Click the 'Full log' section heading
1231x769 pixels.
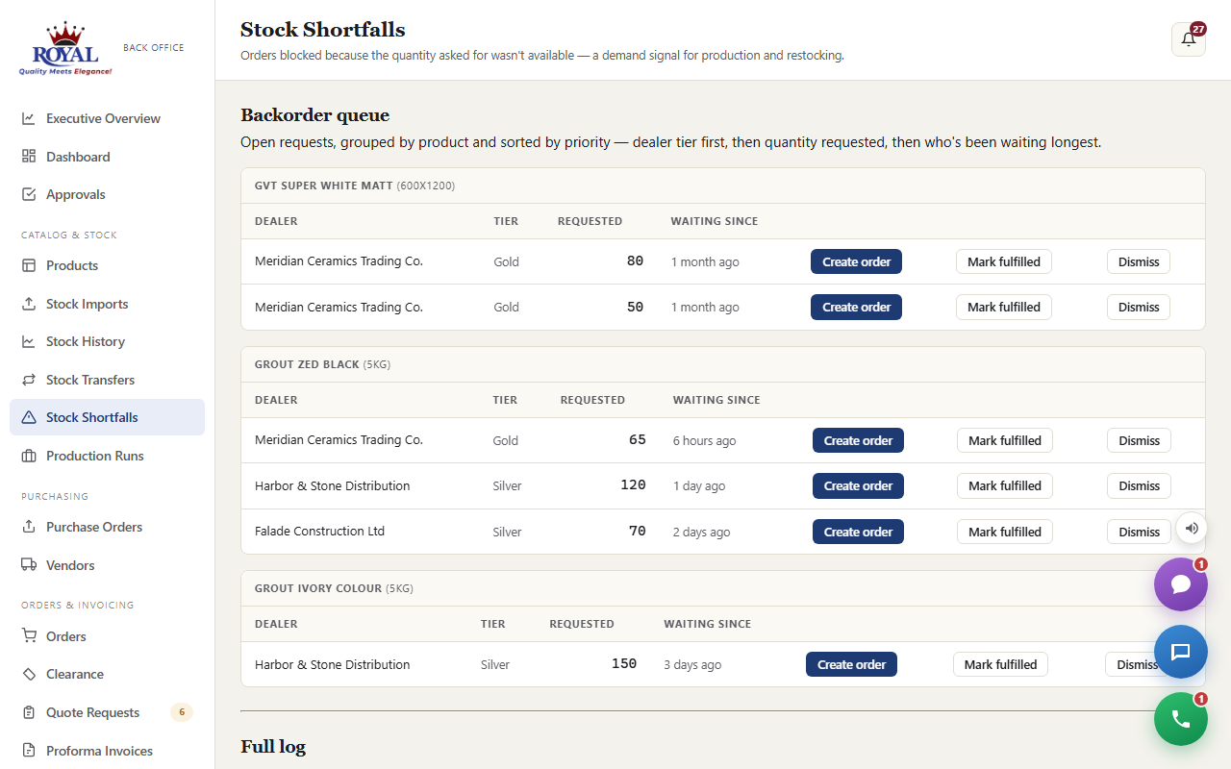pyautogui.click(x=273, y=746)
